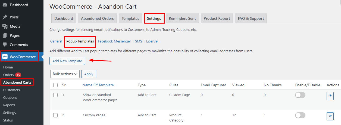
Task: Open the FAQ & Support tab
Action: pos(251,18)
